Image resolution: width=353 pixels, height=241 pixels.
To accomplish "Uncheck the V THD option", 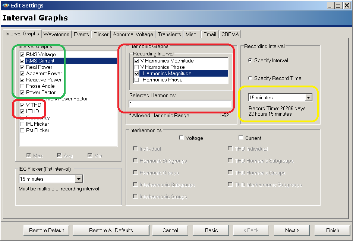I will tap(22, 105).
